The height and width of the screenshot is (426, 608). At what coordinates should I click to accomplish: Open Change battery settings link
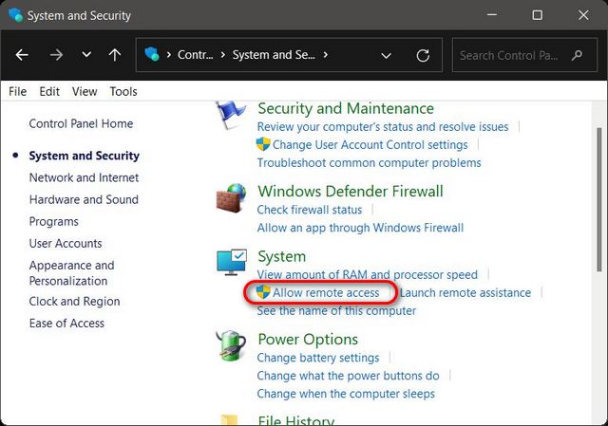pos(317,358)
